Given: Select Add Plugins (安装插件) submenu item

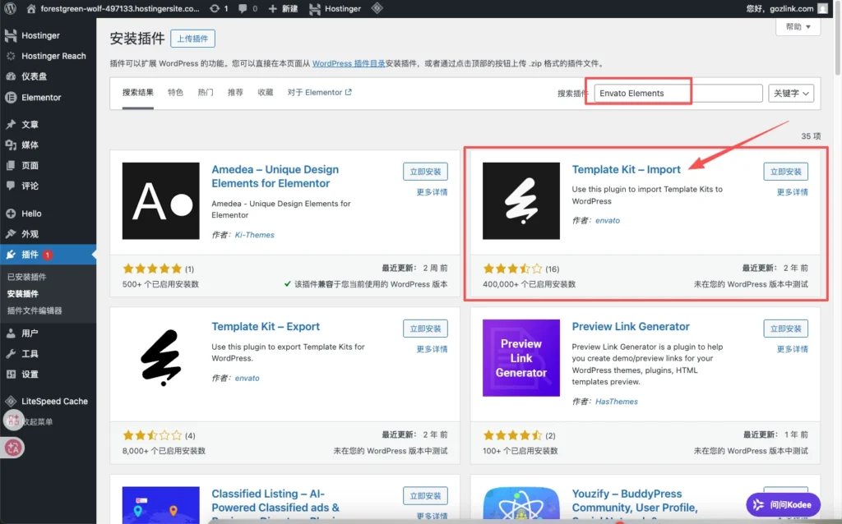Looking at the screenshot, I should click(22, 294).
